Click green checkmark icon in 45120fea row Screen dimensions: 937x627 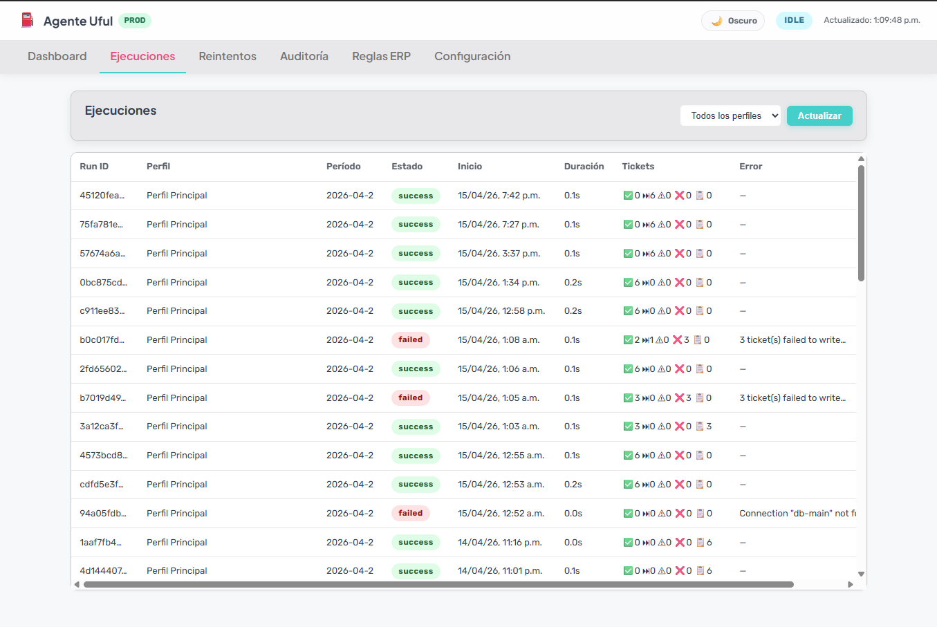point(628,196)
